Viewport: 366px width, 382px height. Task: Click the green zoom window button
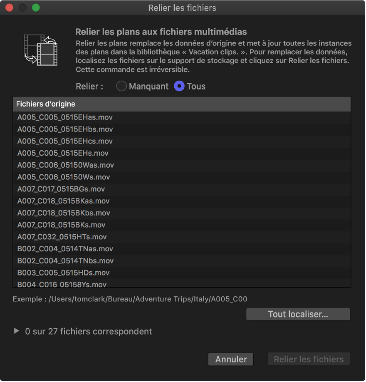point(36,7)
